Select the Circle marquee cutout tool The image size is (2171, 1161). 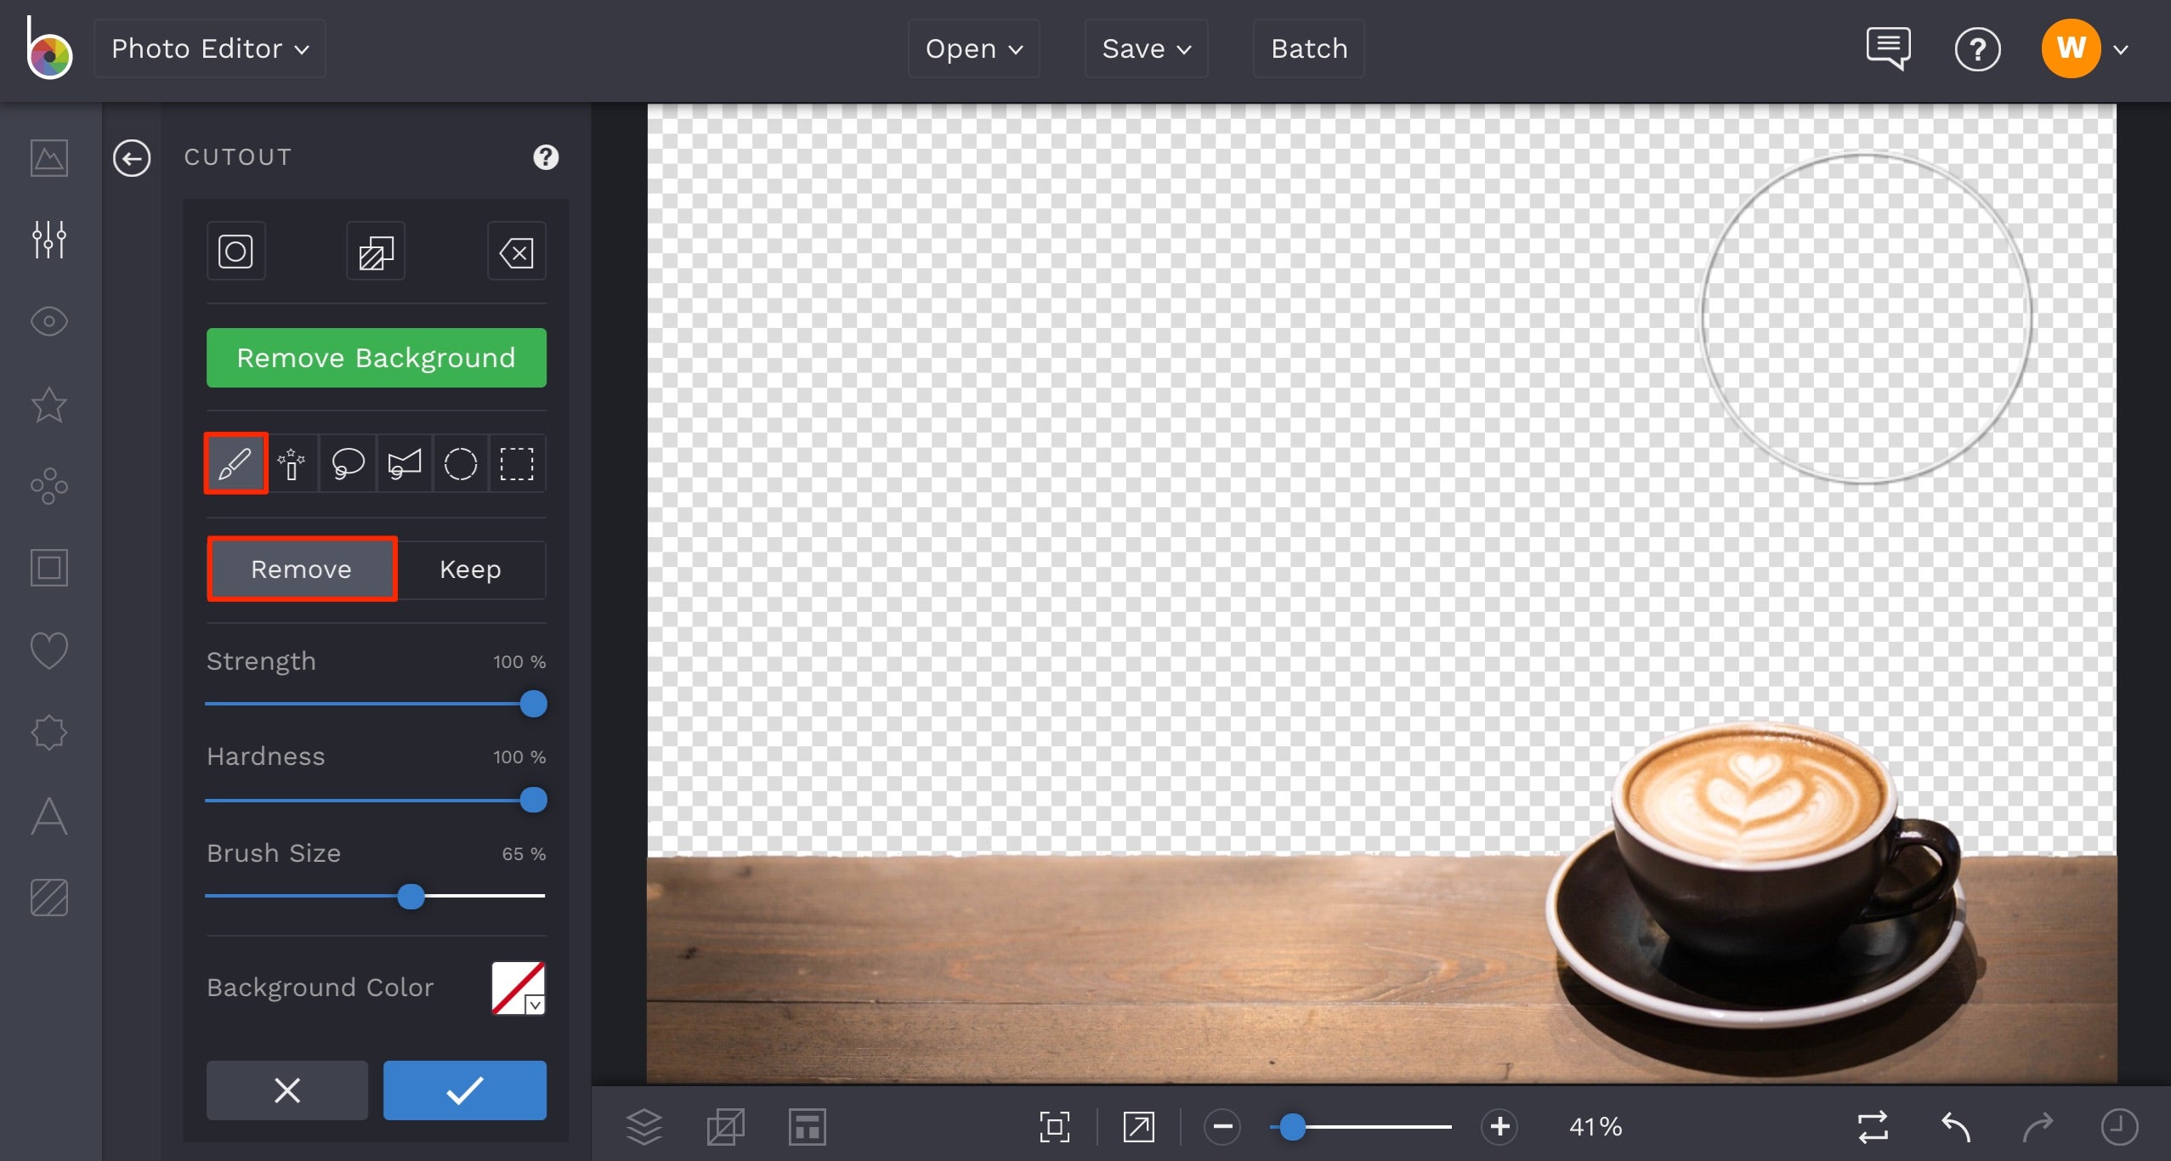click(461, 463)
